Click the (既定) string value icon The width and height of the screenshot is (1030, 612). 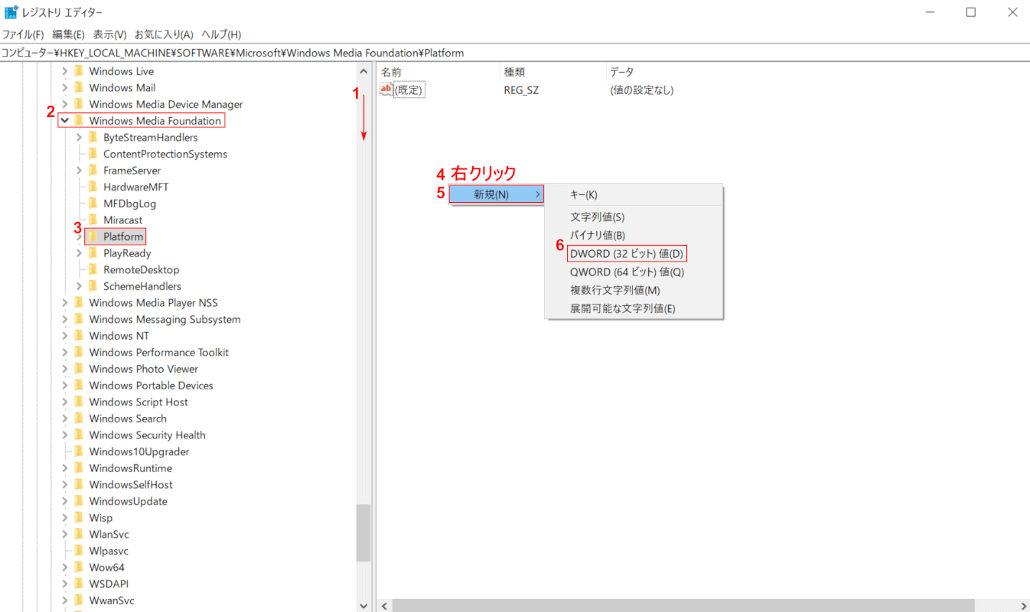386,90
